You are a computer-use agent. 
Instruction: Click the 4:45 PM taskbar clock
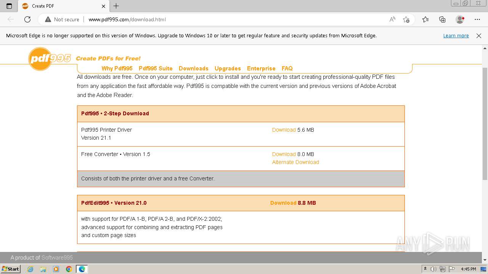[x=468, y=269]
